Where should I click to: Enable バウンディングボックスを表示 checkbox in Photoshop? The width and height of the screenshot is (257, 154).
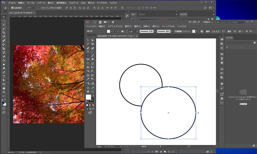click(39, 8)
